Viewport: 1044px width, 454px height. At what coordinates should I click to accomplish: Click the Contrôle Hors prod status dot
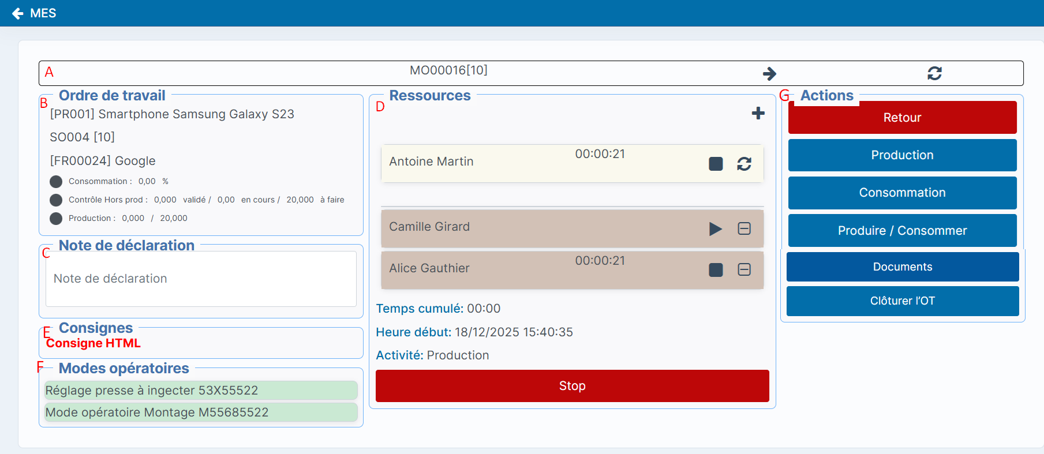(56, 200)
